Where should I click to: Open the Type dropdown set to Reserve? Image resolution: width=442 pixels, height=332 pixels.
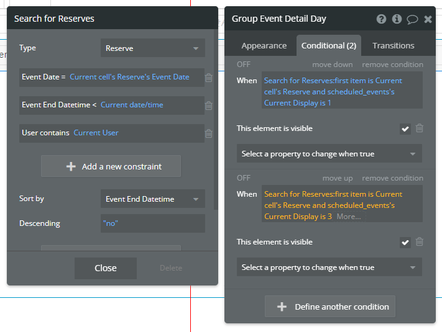click(152, 48)
